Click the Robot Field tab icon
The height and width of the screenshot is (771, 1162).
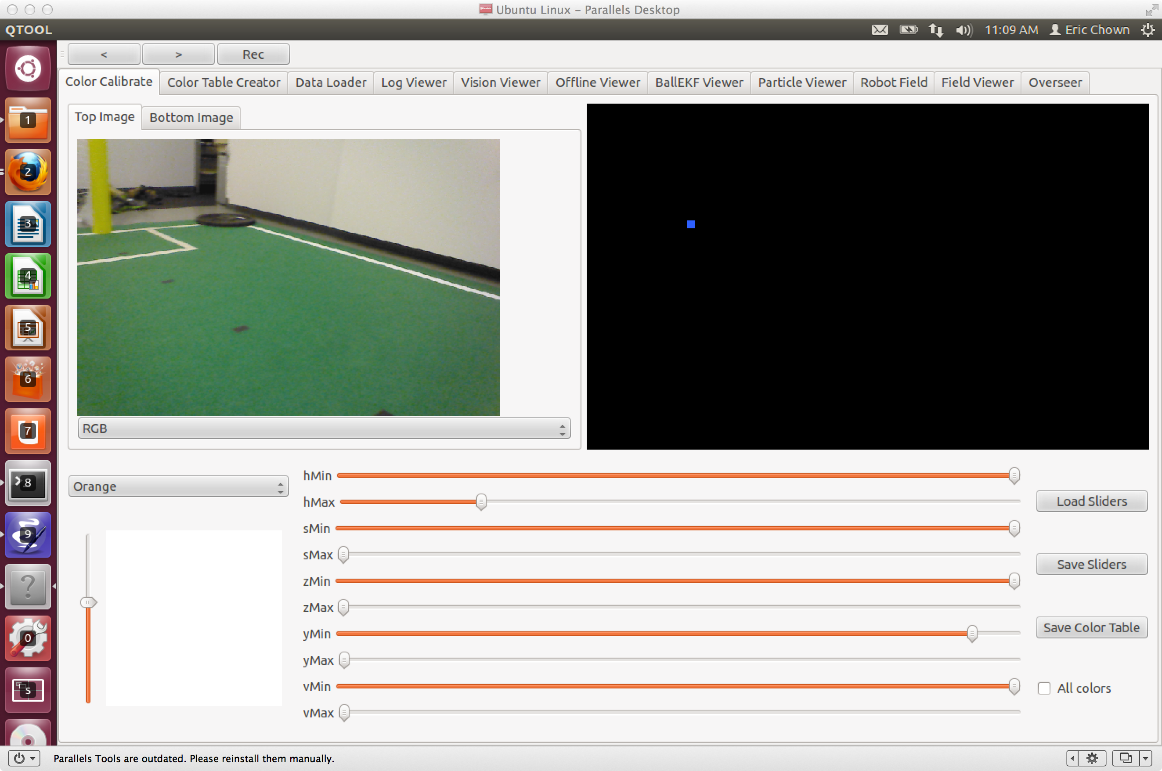[893, 82]
